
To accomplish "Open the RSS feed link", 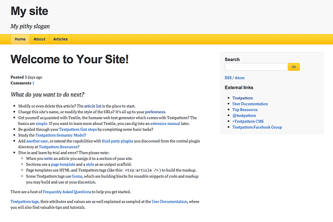I will (x=228, y=78).
